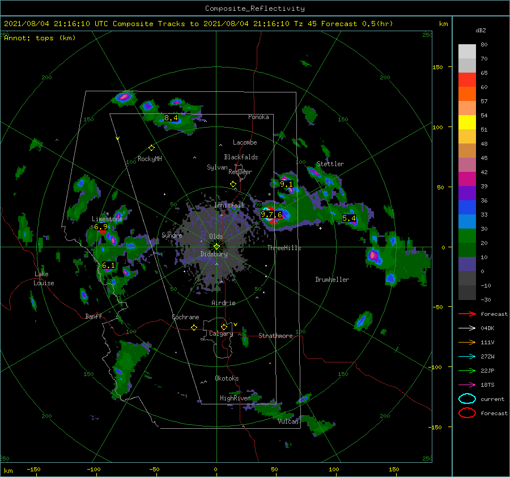Click the red forecast arrow legend icon

(467, 314)
